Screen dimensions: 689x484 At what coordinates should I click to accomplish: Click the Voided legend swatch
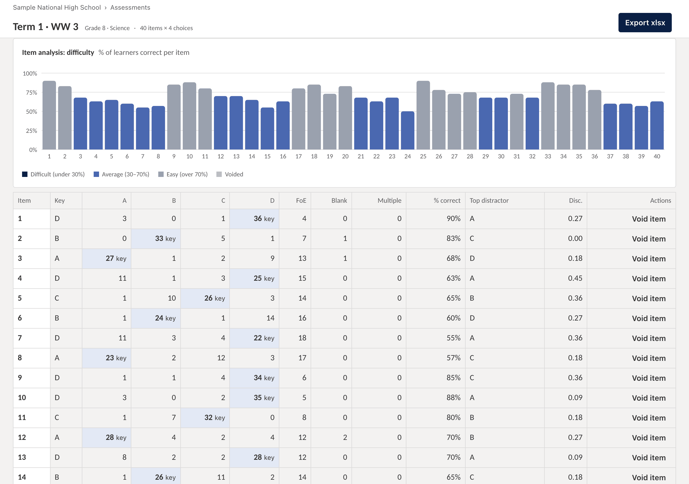[x=219, y=174]
